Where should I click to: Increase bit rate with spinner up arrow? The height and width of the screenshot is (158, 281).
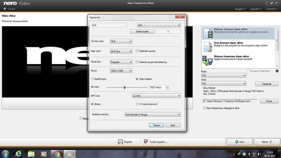coord(167,86)
